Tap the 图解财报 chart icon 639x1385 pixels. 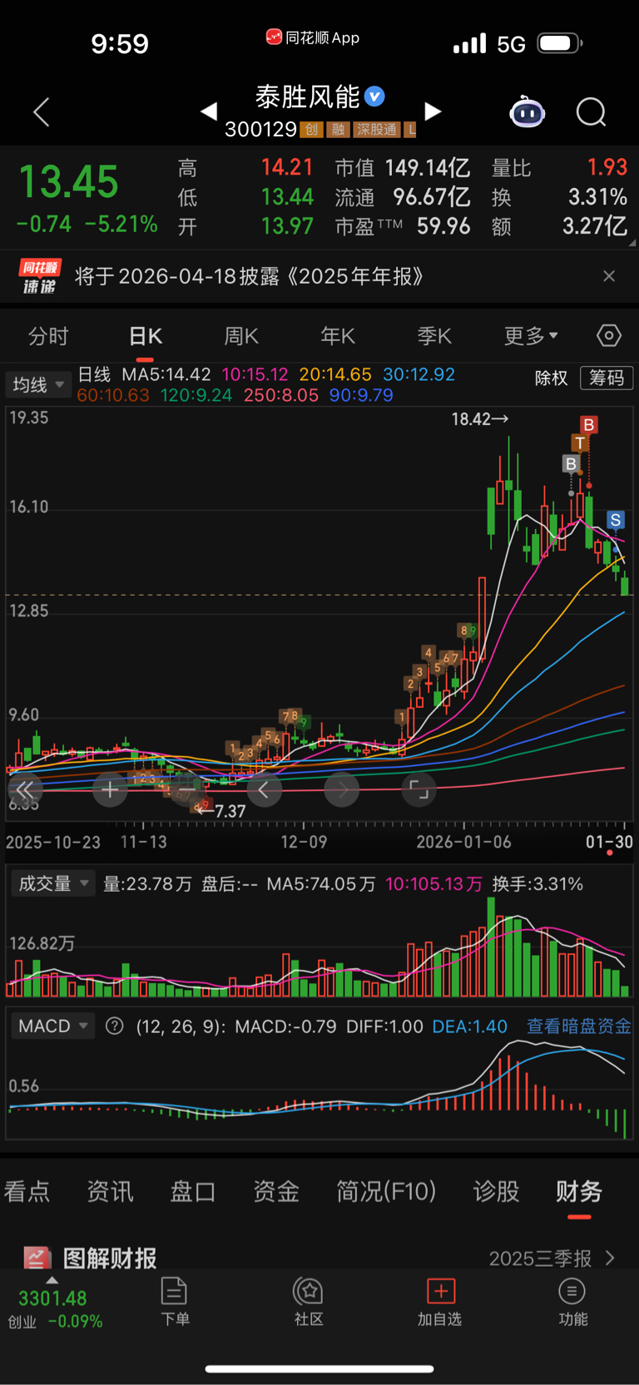[36, 1257]
